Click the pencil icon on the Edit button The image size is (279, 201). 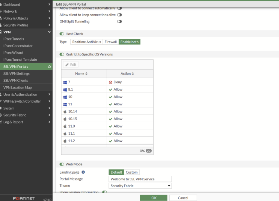67,65
